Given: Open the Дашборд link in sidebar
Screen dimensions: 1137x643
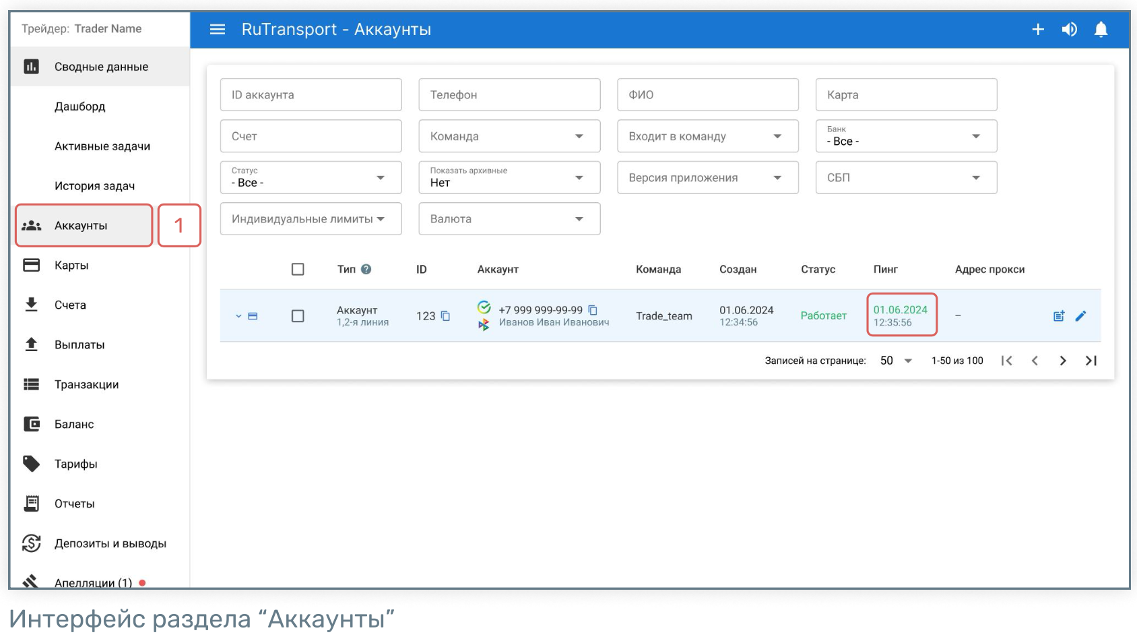Looking at the screenshot, I should [x=79, y=106].
